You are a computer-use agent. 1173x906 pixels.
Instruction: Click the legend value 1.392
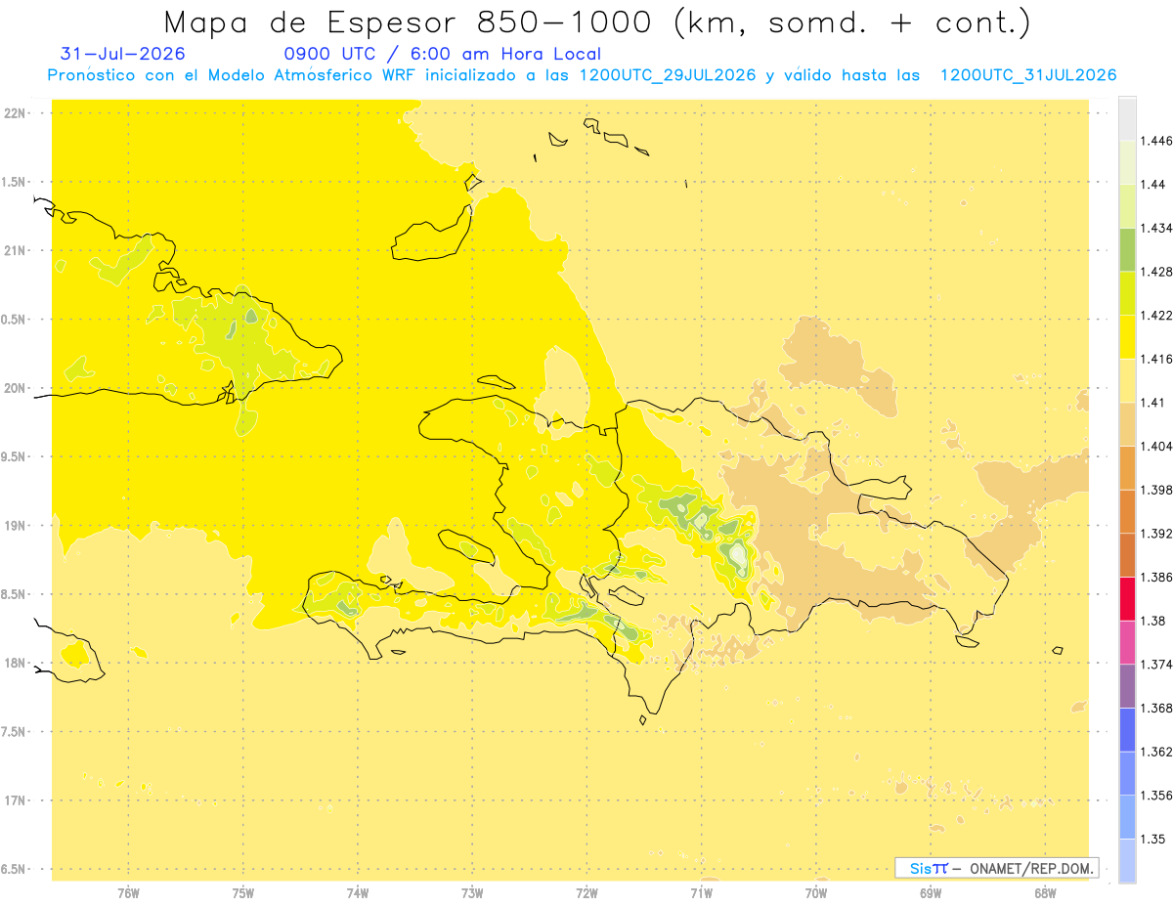click(x=1156, y=533)
